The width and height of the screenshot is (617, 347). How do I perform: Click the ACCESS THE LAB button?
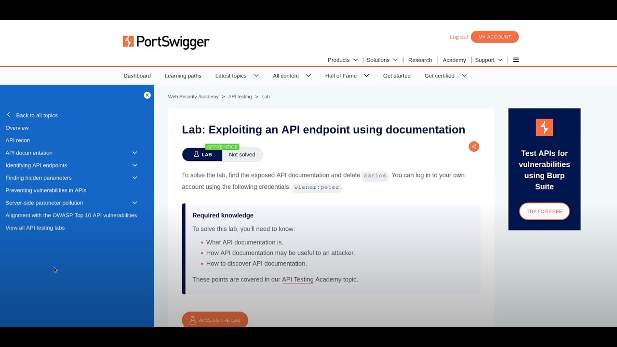215,320
